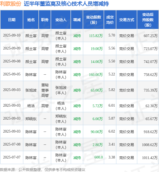The width and height of the screenshot is (159, 172).
Task: Select the post-change holding 723.07万
Action: [x=151, y=48]
